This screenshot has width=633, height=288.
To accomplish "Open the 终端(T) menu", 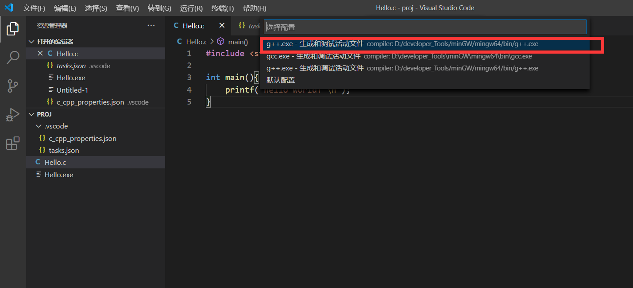I will click(223, 8).
